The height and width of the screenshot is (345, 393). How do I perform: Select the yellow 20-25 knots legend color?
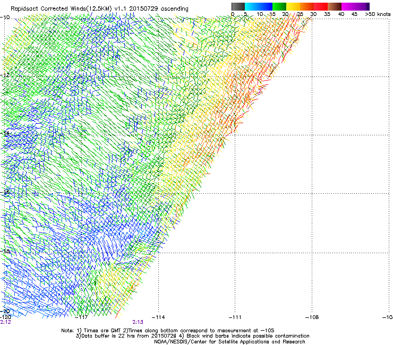[x=293, y=6]
